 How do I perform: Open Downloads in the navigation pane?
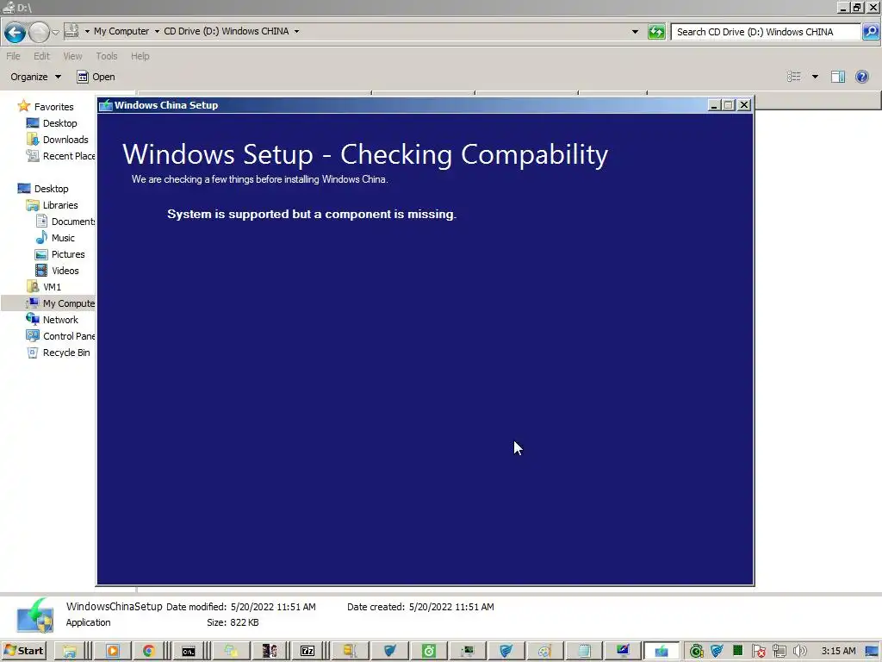point(65,140)
